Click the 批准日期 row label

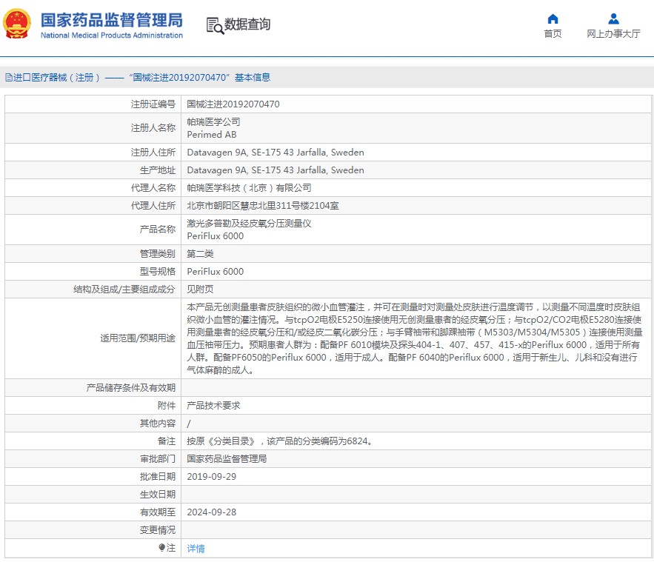[x=158, y=477]
